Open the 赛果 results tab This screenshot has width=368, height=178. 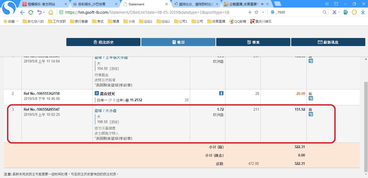pyautogui.click(x=253, y=42)
